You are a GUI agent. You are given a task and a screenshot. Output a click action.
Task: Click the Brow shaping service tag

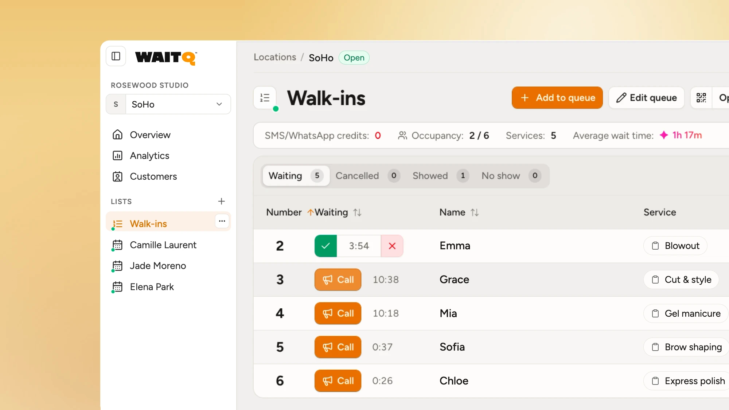click(x=686, y=347)
